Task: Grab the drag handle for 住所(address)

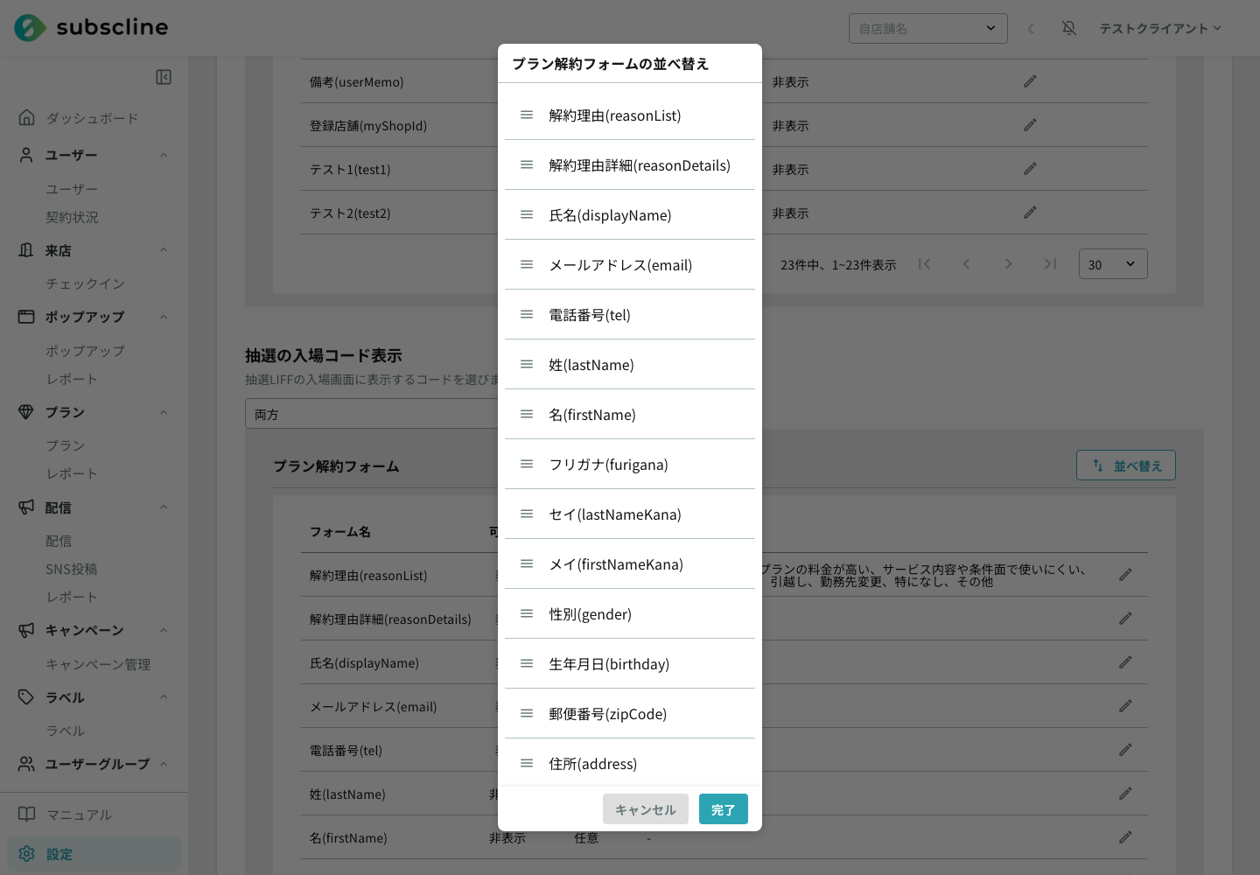Action: (x=527, y=763)
